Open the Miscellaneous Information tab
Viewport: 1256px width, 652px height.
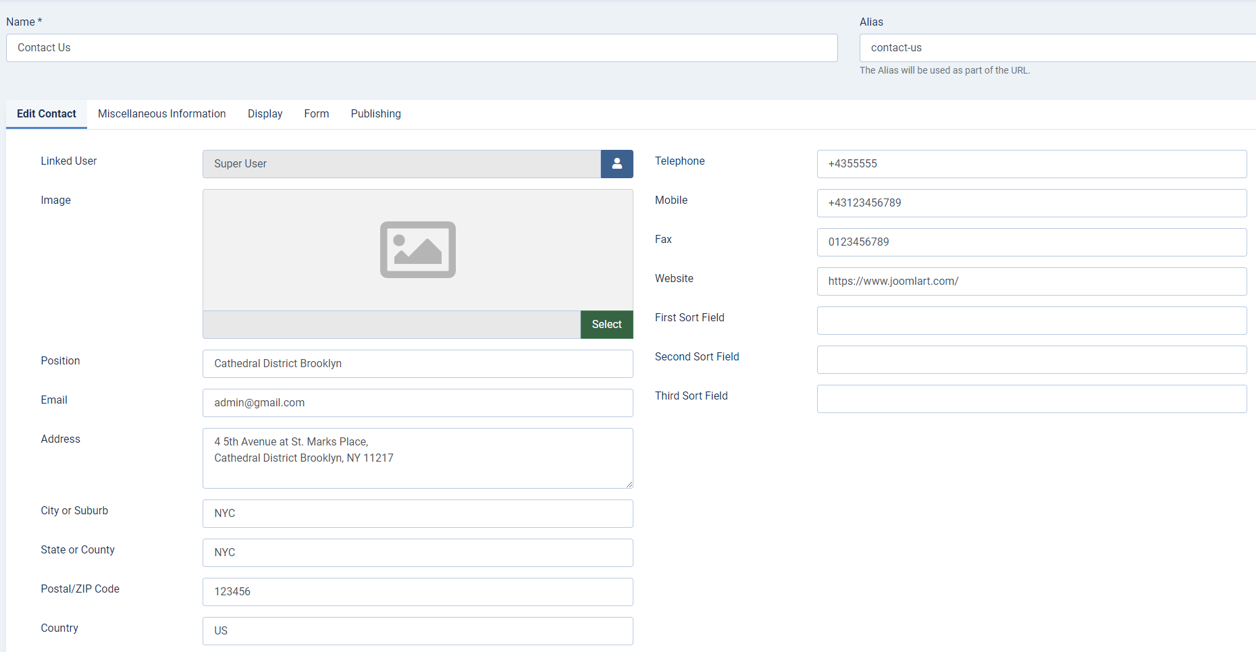161,114
